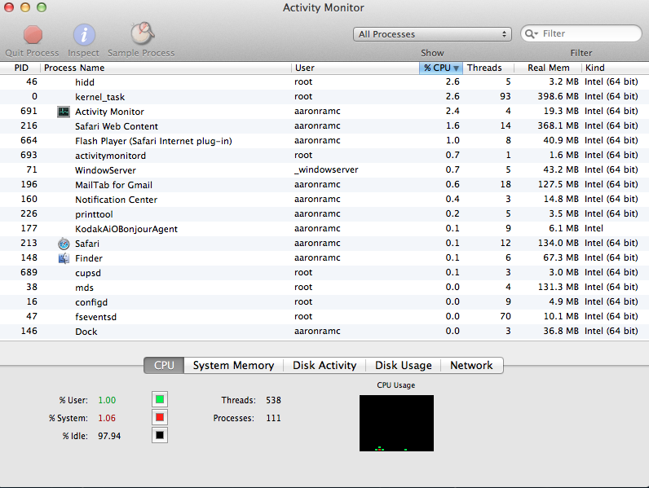Click the magnifier icon in Filter field
649x488 pixels.
tap(532, 34)
